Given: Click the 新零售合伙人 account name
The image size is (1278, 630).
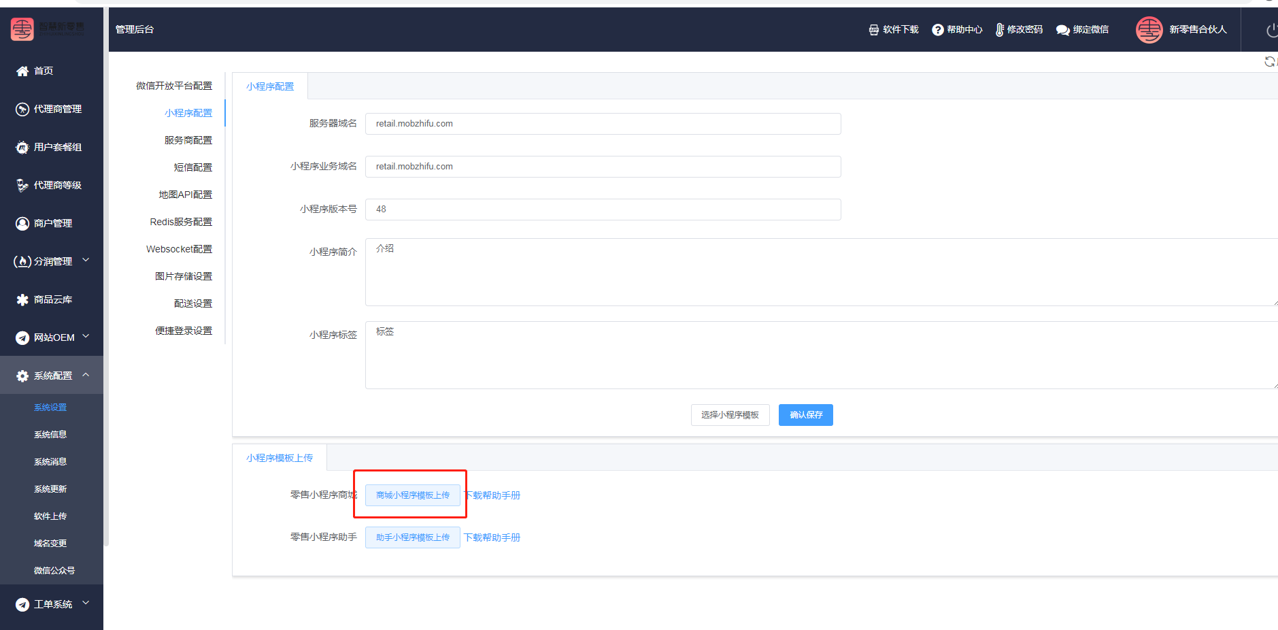Looking at the screenshot, I should coord(1198,30).
